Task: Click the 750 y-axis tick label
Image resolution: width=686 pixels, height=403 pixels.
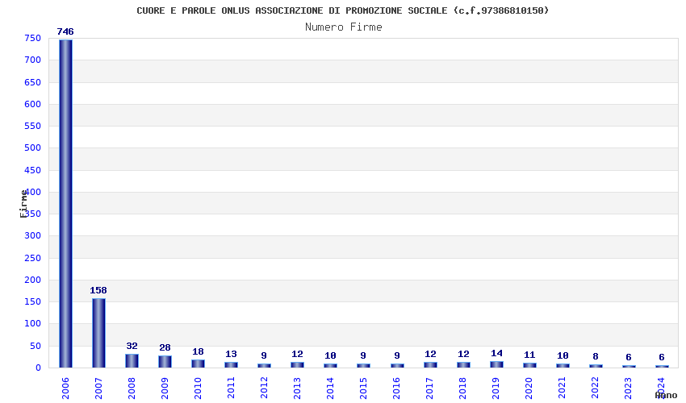Action: [33, 39]
